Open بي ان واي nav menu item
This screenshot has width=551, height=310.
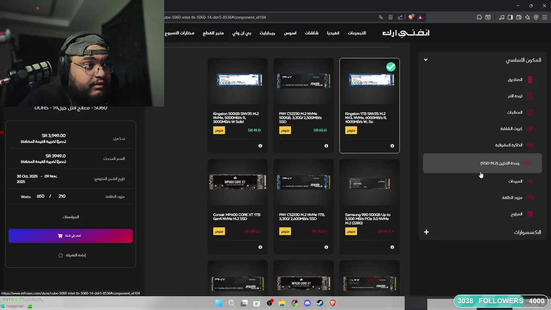(x=242, y=33)
